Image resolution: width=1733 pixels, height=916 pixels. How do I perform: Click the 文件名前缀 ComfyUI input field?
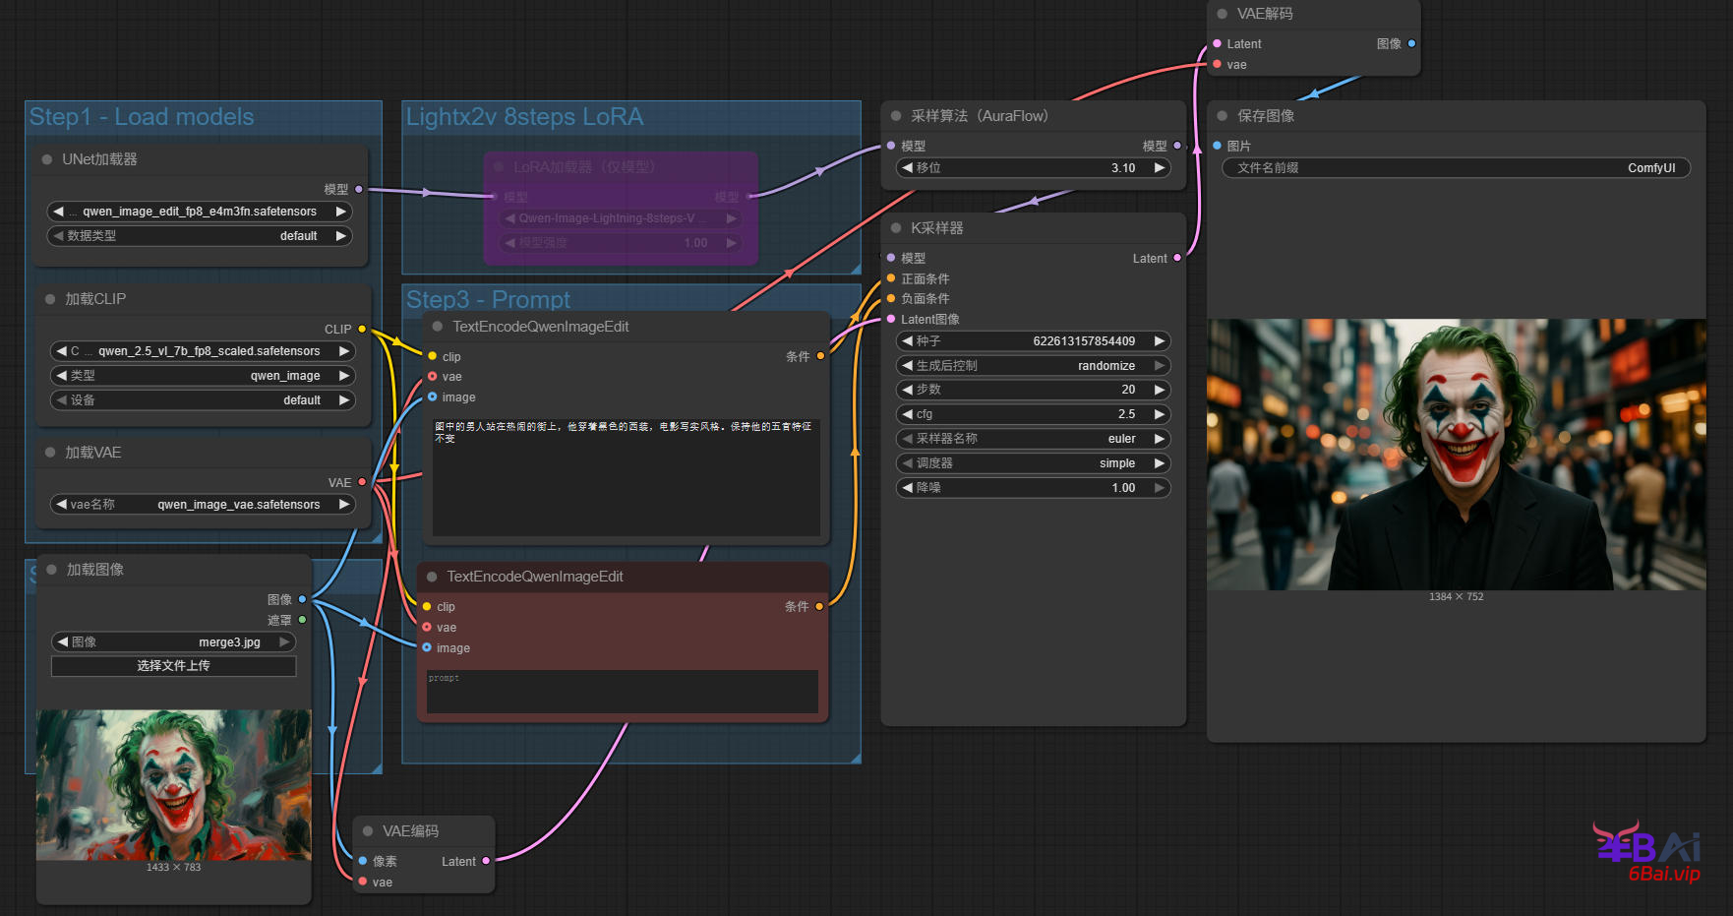click(1456, 168)
